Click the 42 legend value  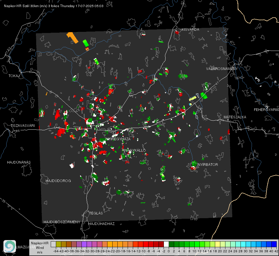276,251
